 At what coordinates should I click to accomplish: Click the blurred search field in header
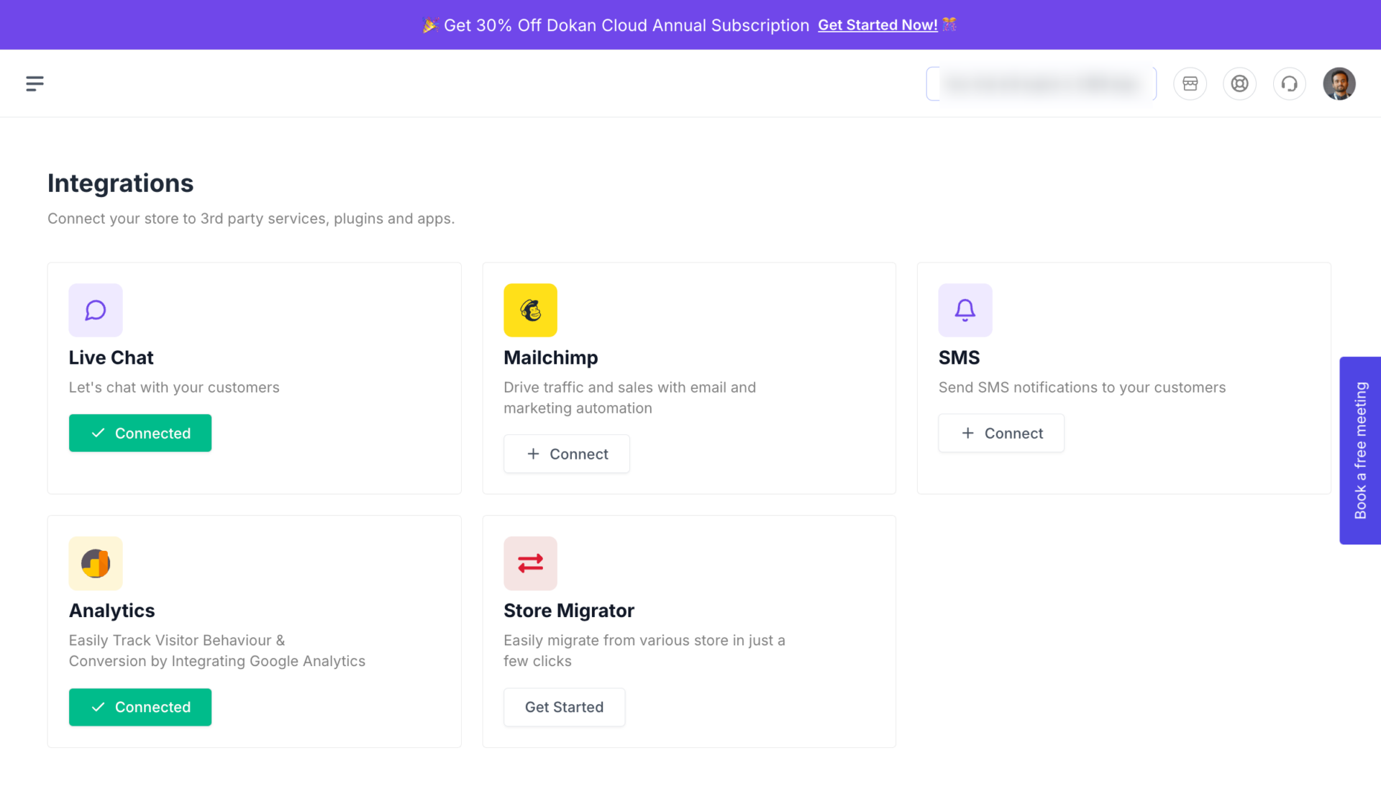pyautogui.click(x=1041, y=83)
